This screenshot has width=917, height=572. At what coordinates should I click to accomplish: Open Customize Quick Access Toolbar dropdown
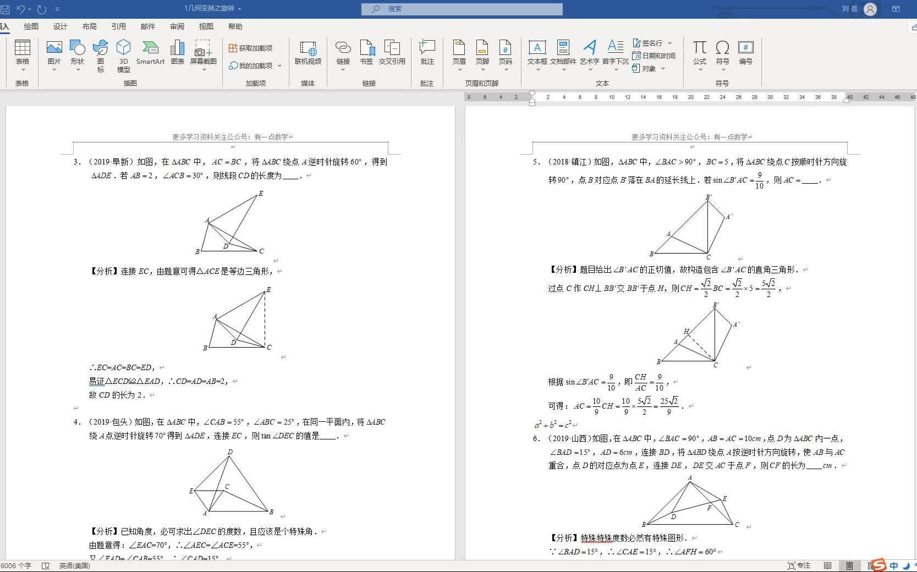pyautogui.click(x=57, y=9)
